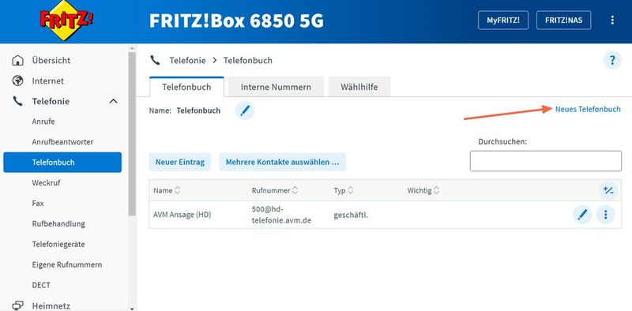
Task: Open the three-dot menu in header
Action: [612, 21]
